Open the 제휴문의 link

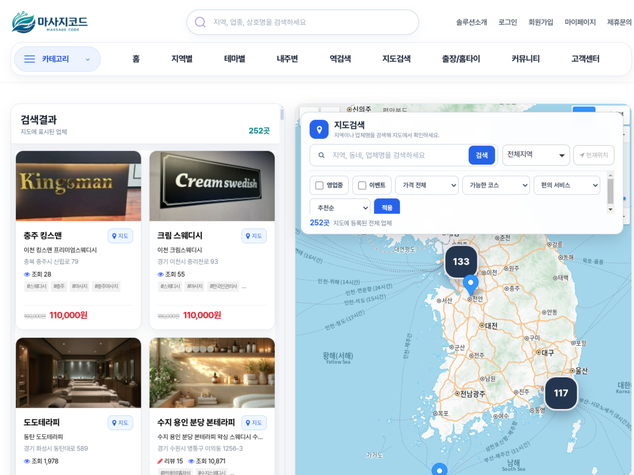619,22
